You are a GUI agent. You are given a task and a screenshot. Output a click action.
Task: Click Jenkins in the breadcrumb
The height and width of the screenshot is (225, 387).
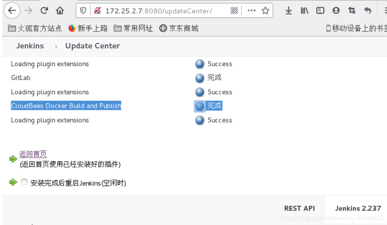coord(30,46)
